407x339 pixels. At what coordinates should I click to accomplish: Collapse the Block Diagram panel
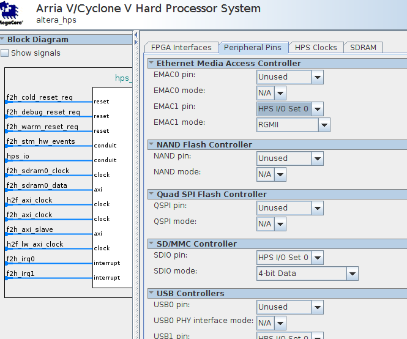(2, 39)
